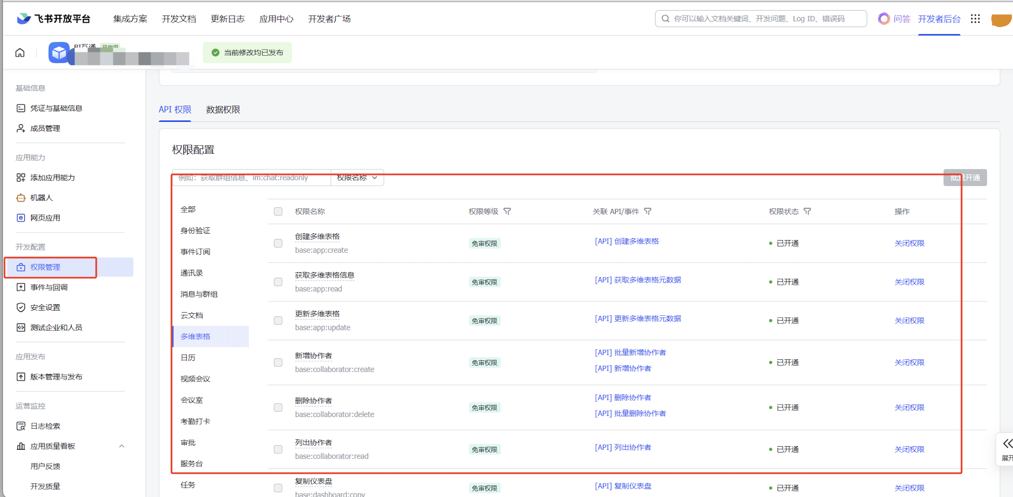The width and height of the screenshot is (1013, 497).
Task: Check the 更新多维表格 row checkbox
Action: point(278,321)
